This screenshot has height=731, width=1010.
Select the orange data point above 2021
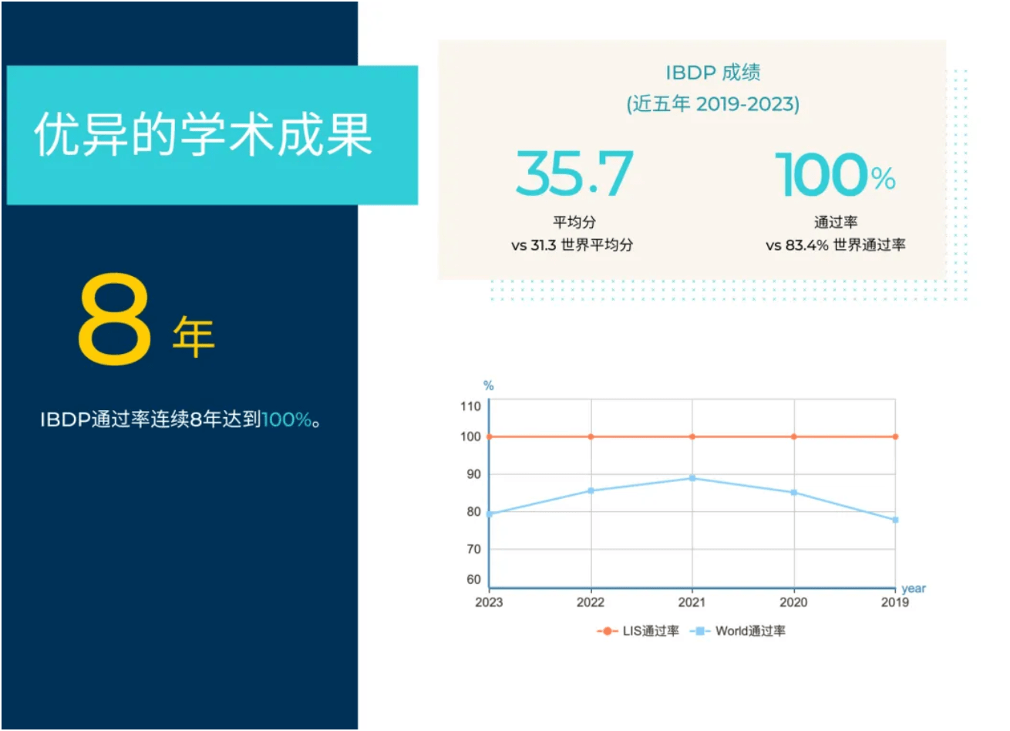pos(693,436)
